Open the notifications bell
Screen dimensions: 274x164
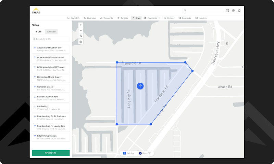(239, 11)
